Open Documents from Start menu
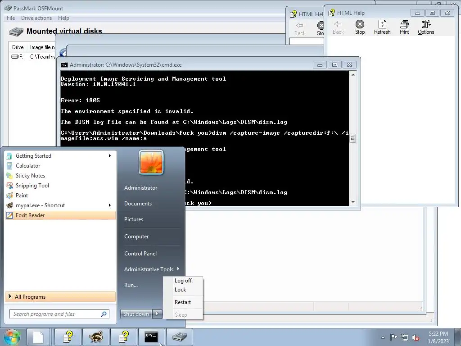This screenshot has height=346, width=461. pyautogui.click(x=138, y=204)
